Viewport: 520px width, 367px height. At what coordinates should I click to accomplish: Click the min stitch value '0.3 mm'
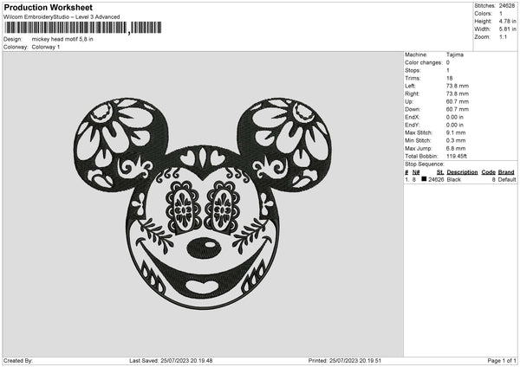click(456, 140)
